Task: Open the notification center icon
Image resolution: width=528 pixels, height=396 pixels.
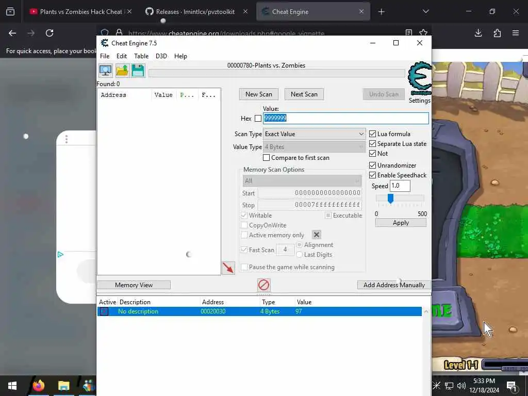Action: [511, 386]
